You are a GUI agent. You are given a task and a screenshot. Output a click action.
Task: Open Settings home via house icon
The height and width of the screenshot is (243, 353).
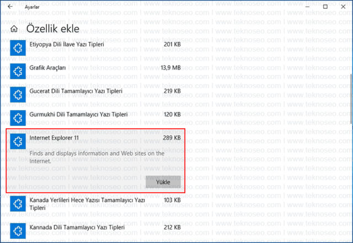pos(14,29)
